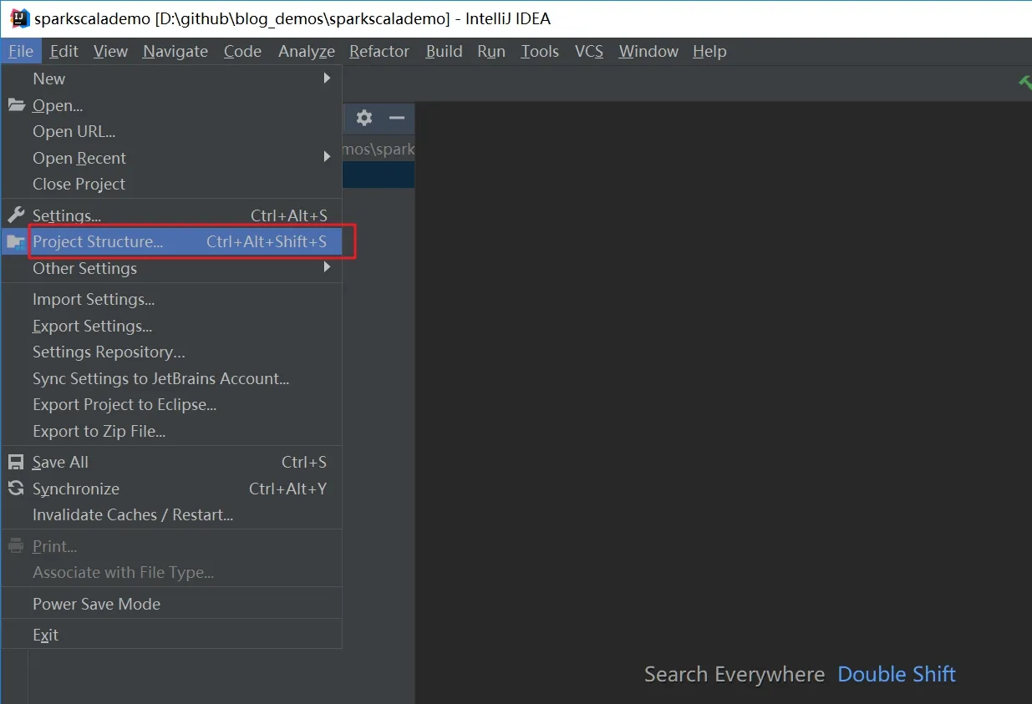This screenshot has width=1032, height=704.
Task: Choose Save All menu entry
Action: [x=171, y=462]
